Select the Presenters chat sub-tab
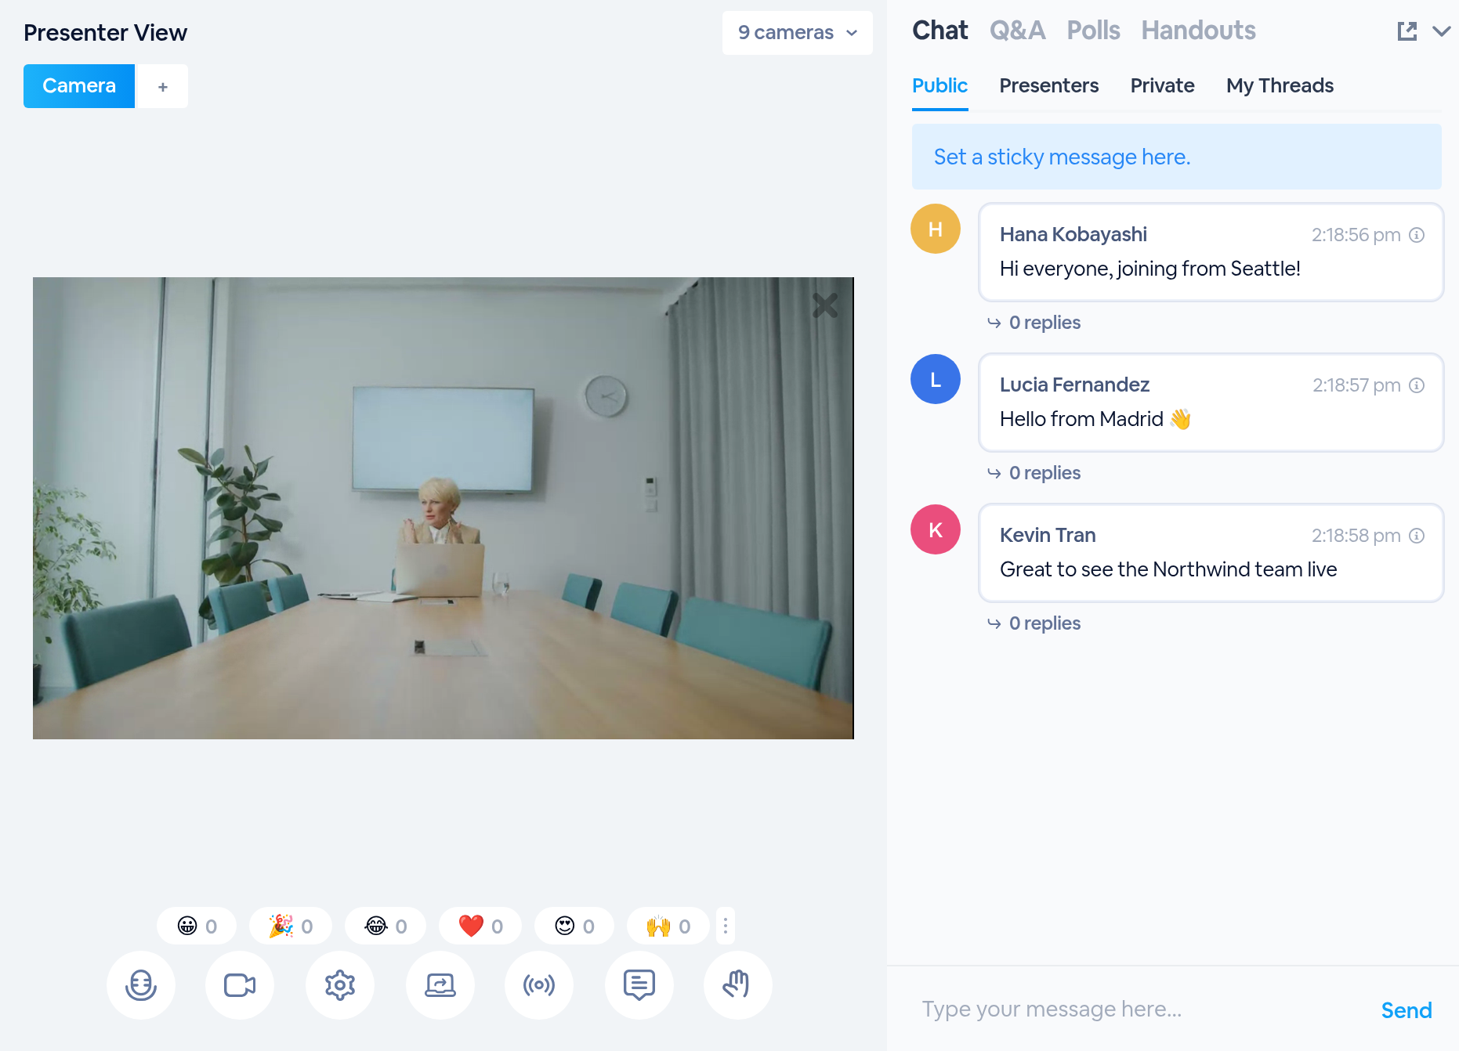Viewport: 1459px width, 1051px height. [1048, 86]
